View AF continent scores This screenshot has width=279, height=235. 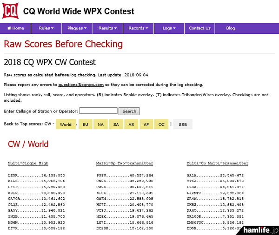[146, 124]
